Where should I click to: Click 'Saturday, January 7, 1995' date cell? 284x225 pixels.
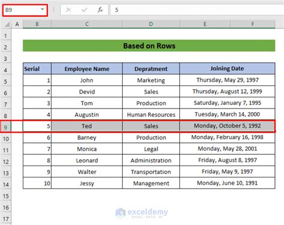point(227,103)
